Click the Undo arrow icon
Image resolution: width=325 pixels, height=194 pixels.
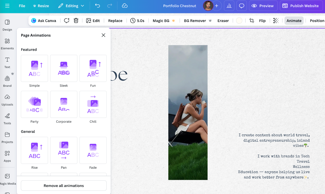click(x=97, y=6)
